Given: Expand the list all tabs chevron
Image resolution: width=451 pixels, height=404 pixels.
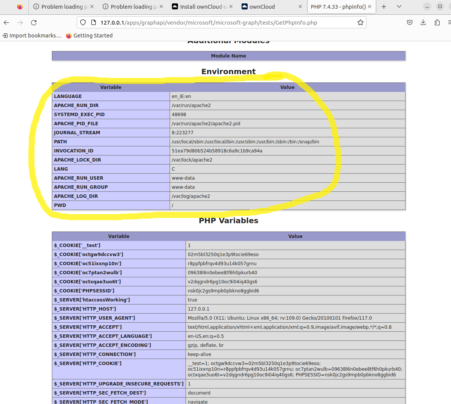Looking at the screenshot, I should coord(399,6).
